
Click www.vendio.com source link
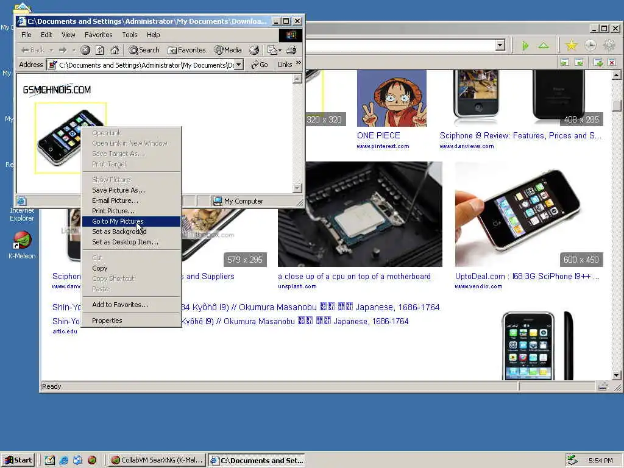(x=479, y=286)
